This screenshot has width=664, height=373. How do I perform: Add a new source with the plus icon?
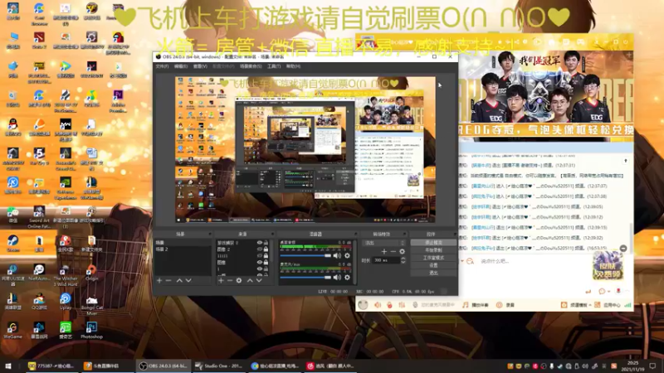[221, 280]
